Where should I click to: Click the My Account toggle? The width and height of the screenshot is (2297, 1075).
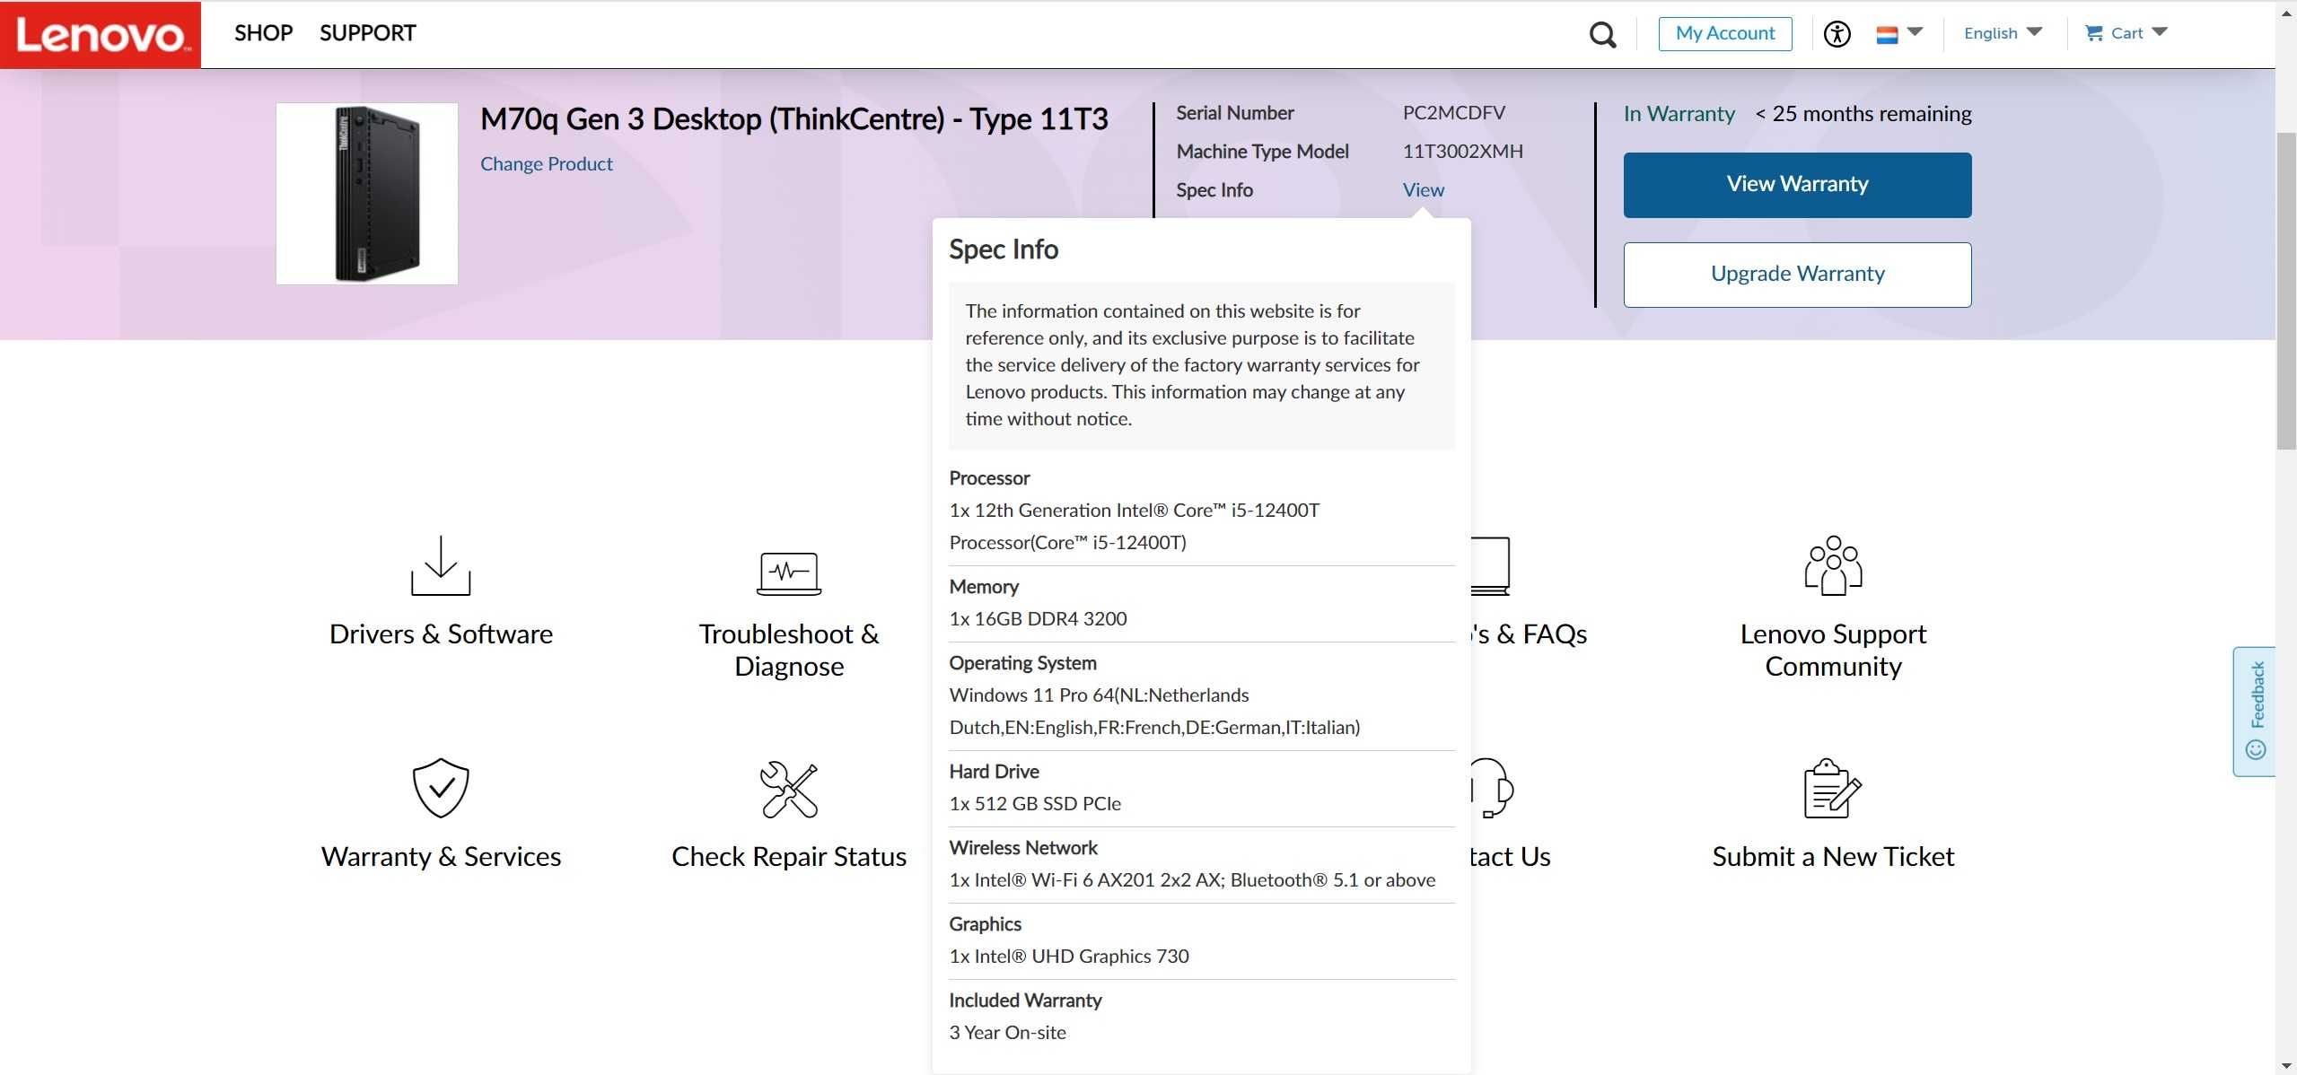[1726, 32]
